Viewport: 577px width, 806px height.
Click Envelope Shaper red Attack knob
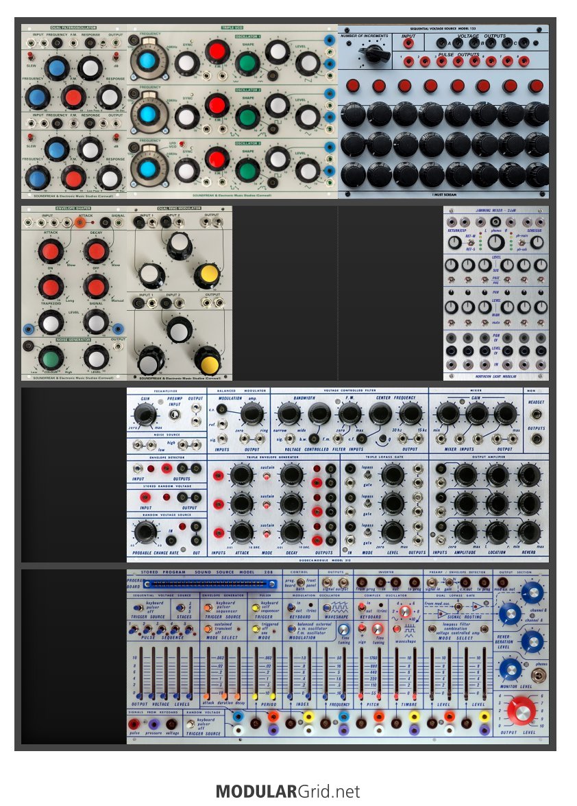(50, 251)
